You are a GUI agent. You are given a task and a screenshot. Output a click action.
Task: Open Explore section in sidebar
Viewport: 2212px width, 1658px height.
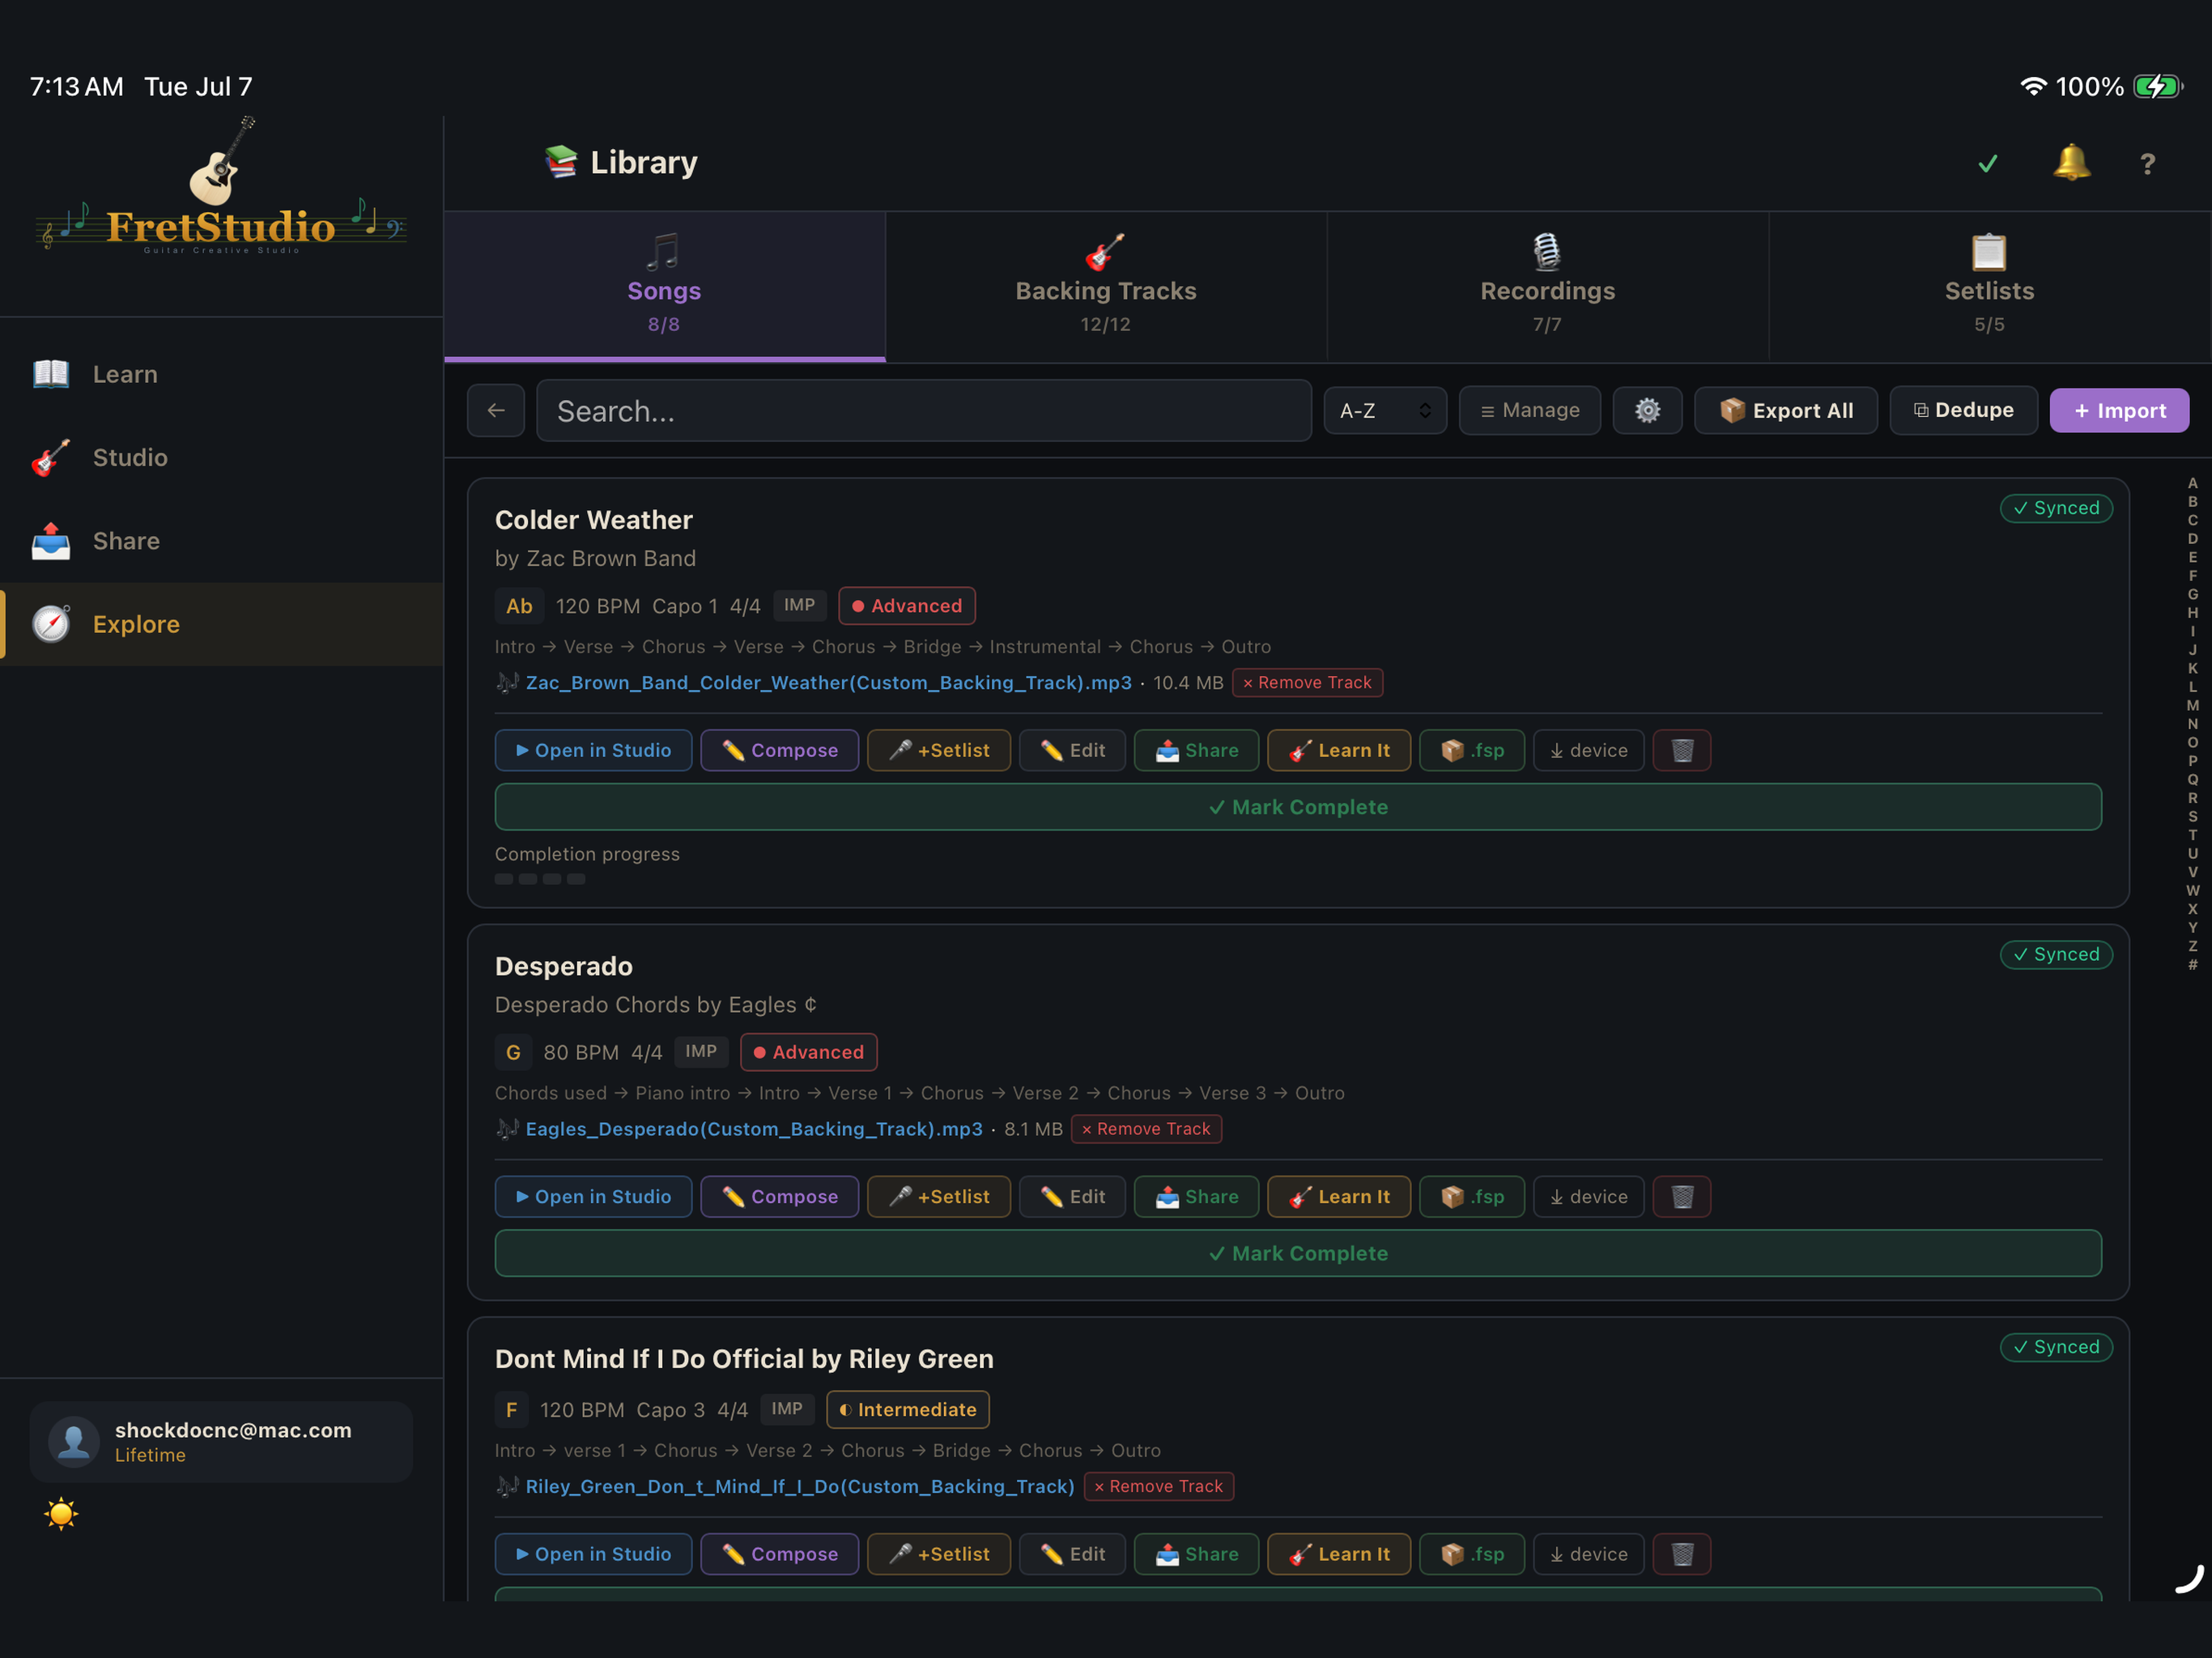pos(221,624)
